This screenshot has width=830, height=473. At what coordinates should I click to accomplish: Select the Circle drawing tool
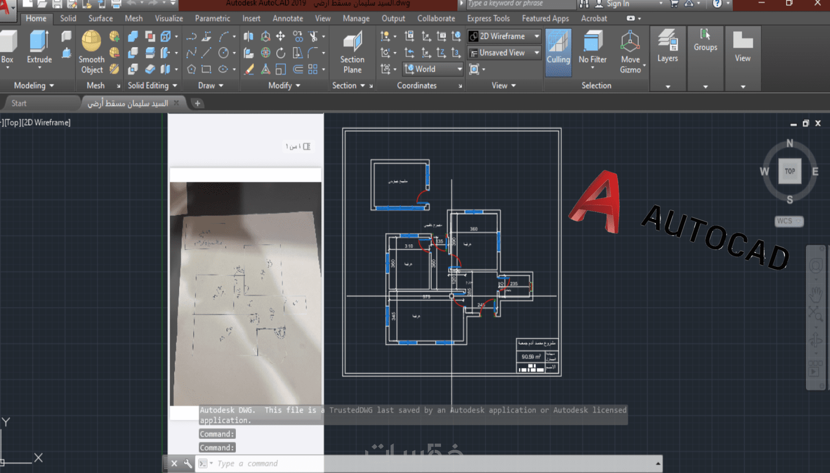(224, 53)
